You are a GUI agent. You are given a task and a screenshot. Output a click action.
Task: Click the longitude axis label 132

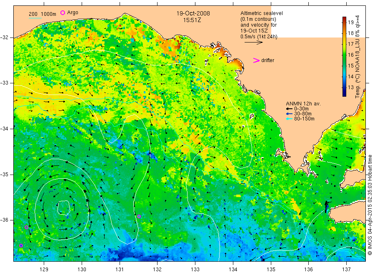pyautogui.click(x=157, y=270)
